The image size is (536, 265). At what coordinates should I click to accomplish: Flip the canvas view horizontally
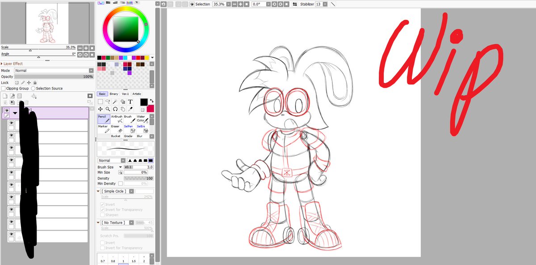(x=294, y=4)
